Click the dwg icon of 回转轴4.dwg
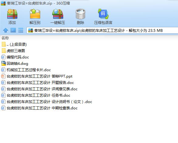The image size is (178, 143). [x=4, y=63]
